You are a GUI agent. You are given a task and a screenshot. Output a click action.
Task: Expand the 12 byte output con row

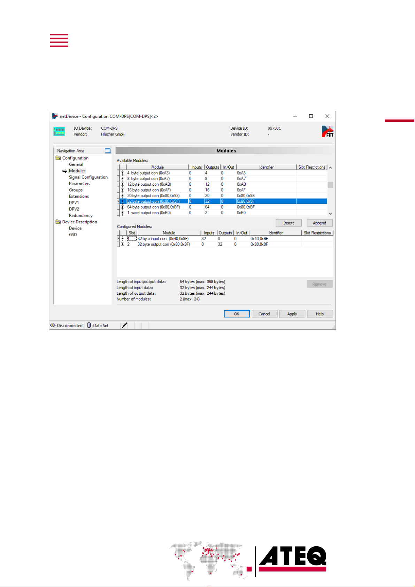122,184
